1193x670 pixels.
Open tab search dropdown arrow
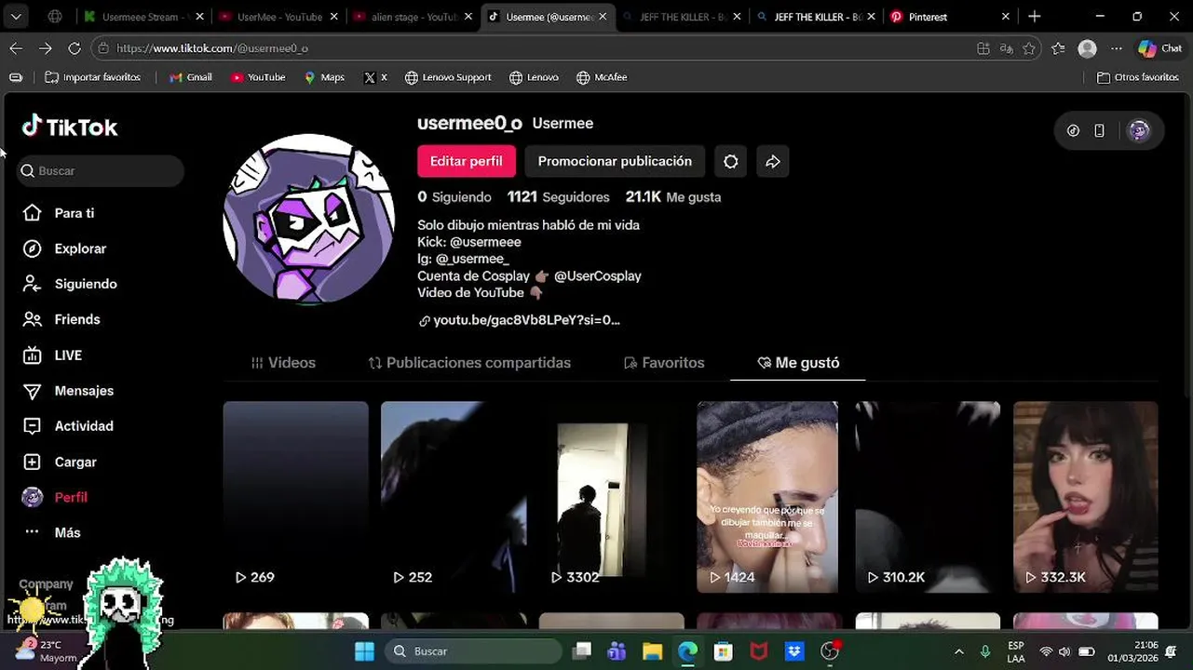pos(16,17)
